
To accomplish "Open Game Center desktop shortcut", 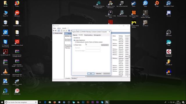I will click(17, 92).
